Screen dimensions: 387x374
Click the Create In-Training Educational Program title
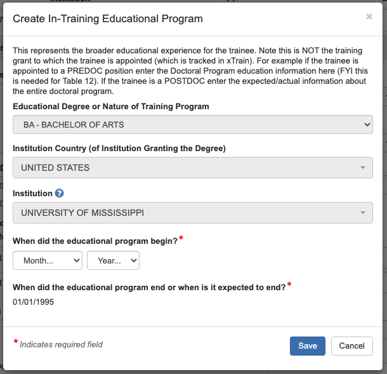[108, 18]
